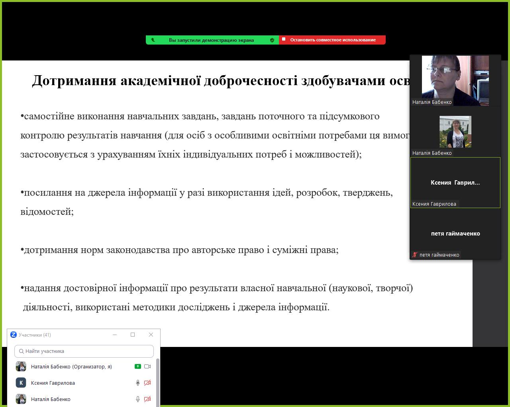Click the Zoom logo in participants window title
510x407 pixels.
pos(14,335)
